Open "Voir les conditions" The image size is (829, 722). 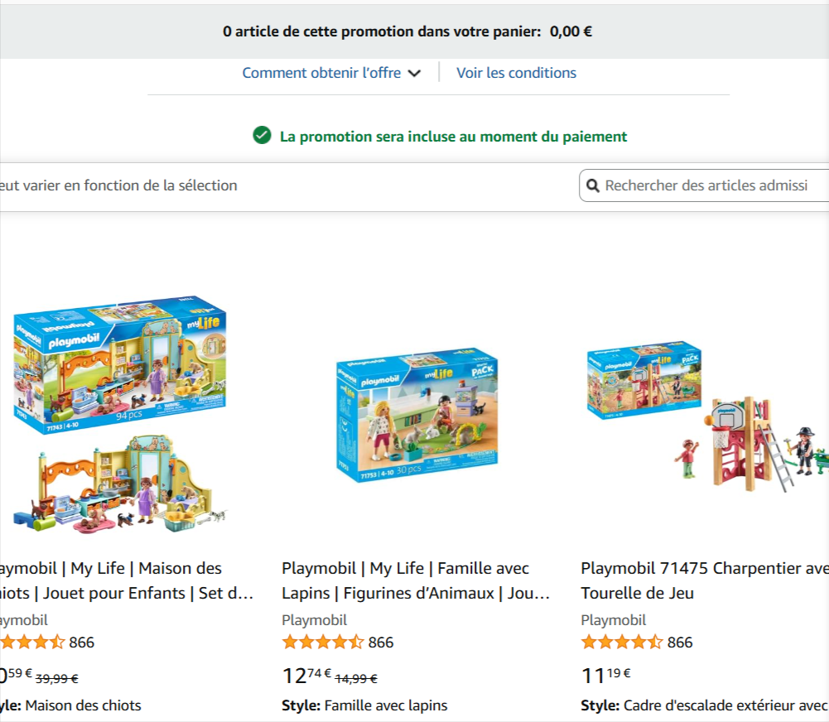click(515, 73)
